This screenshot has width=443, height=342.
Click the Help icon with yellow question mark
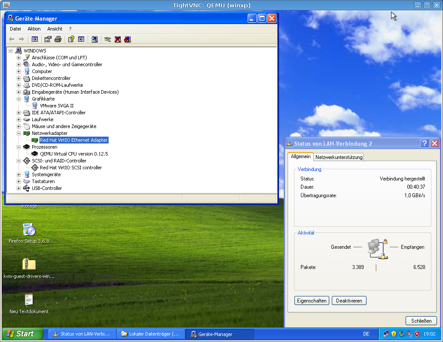(x=71, y=40)
